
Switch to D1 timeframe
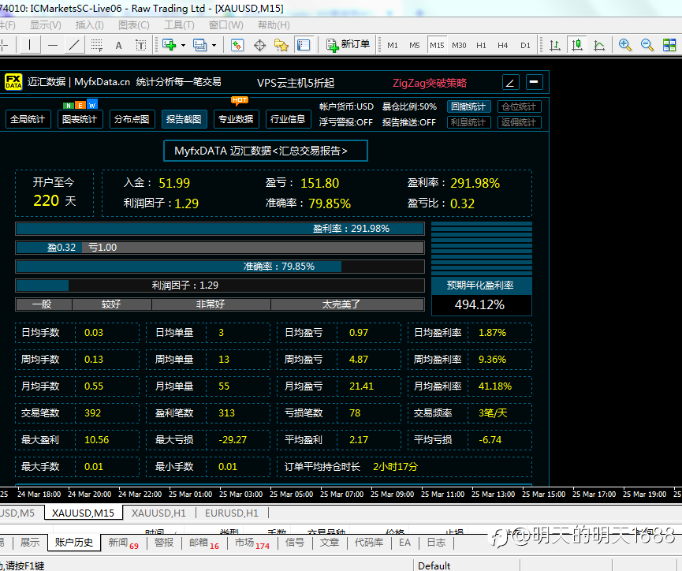point(525,45)
